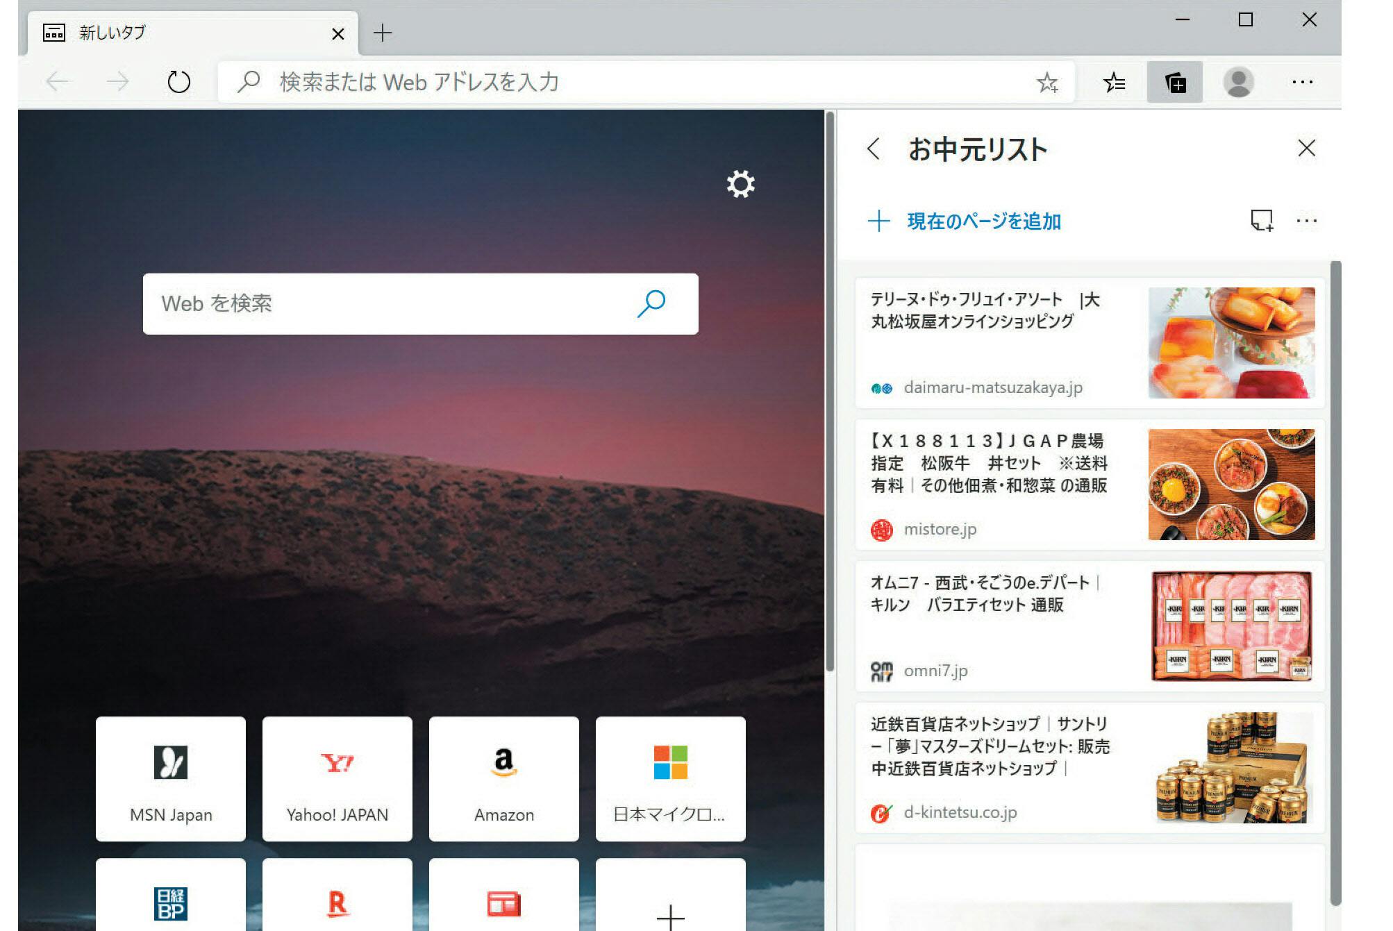Open the collection's more options menu
Screen dimensions: 1393x931
coord(1306,221)
